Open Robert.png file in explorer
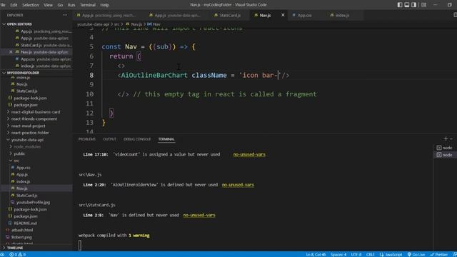 click(21, 237)
